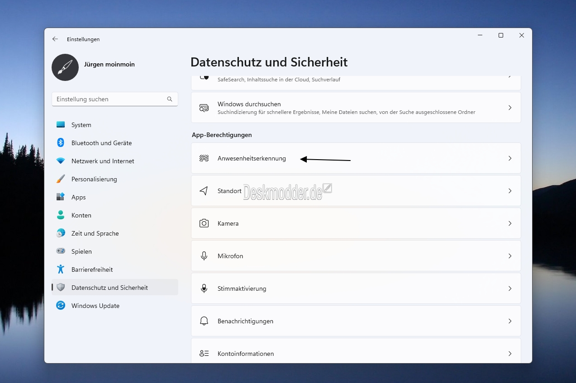Open Stimmaktivierung using right chevron
576x383 pixels.
pos(510,288)
